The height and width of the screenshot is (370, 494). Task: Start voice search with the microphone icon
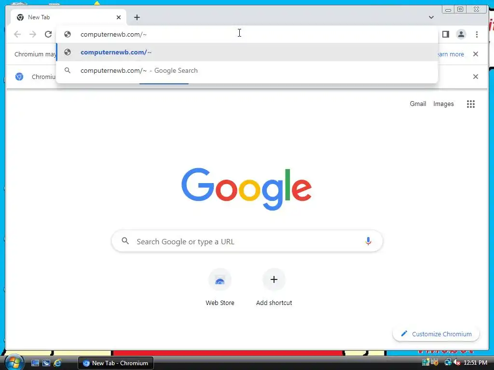tap(368, 241)
